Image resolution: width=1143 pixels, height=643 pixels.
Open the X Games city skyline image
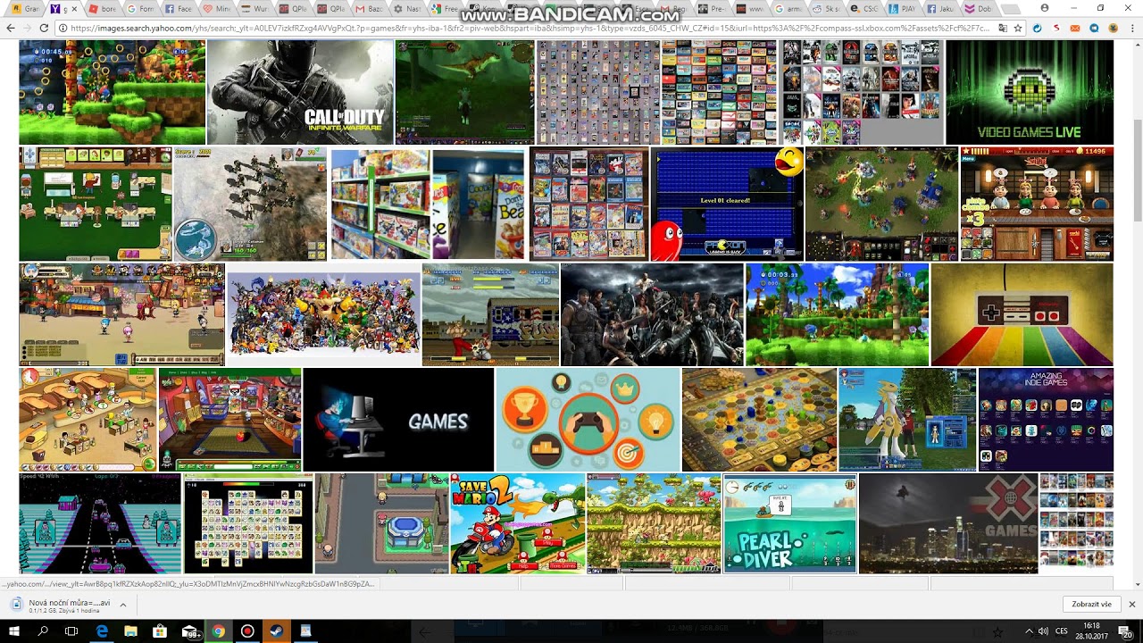tap(948, 523)
